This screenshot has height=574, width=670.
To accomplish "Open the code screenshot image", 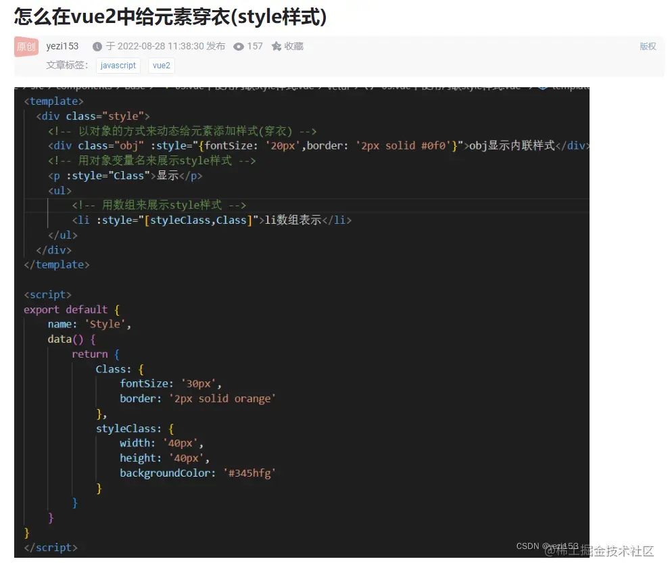I will click(302, 322).
